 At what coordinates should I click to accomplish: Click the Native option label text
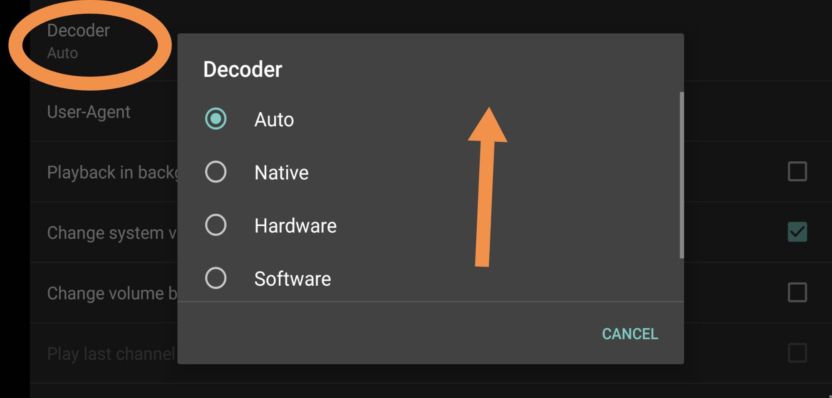282,173
